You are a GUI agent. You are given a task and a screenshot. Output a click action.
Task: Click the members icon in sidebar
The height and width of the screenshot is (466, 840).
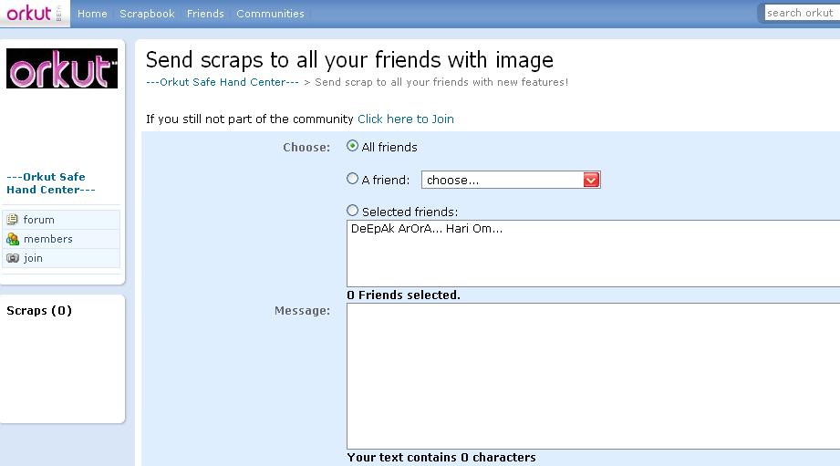pyautogui.click(x=13, y=239)
